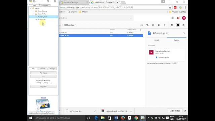Bookmark this page with the star icon
215x121 pixels.
tap(170, 7)
